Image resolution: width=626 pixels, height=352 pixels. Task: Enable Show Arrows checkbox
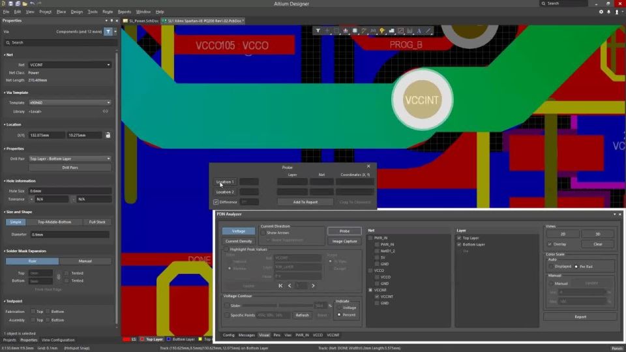pos(263,233)
